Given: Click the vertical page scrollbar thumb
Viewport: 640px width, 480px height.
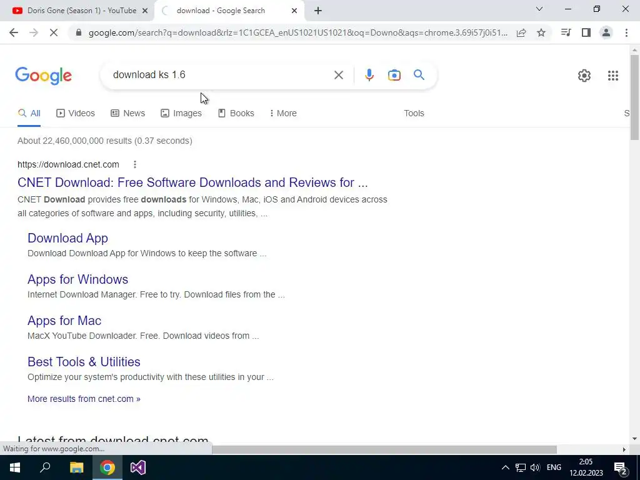Looking at the screenshot, I should click(x=634, y=97).
